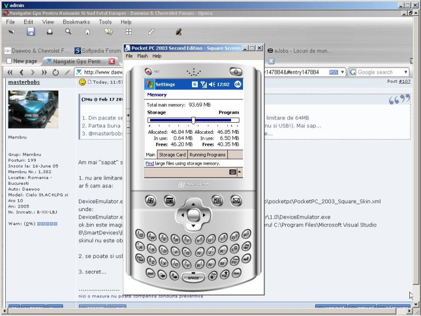Go Back with the single left arrow
The height and width of the screenshot is (316, 421).
click(22, 72)
